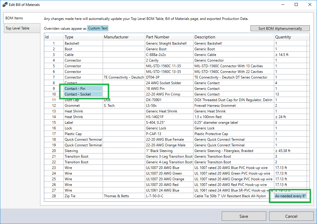Screen dimensions: 317x224
Task: Click Thomas & Betts manufacturer cell
Action: [124, 196]
